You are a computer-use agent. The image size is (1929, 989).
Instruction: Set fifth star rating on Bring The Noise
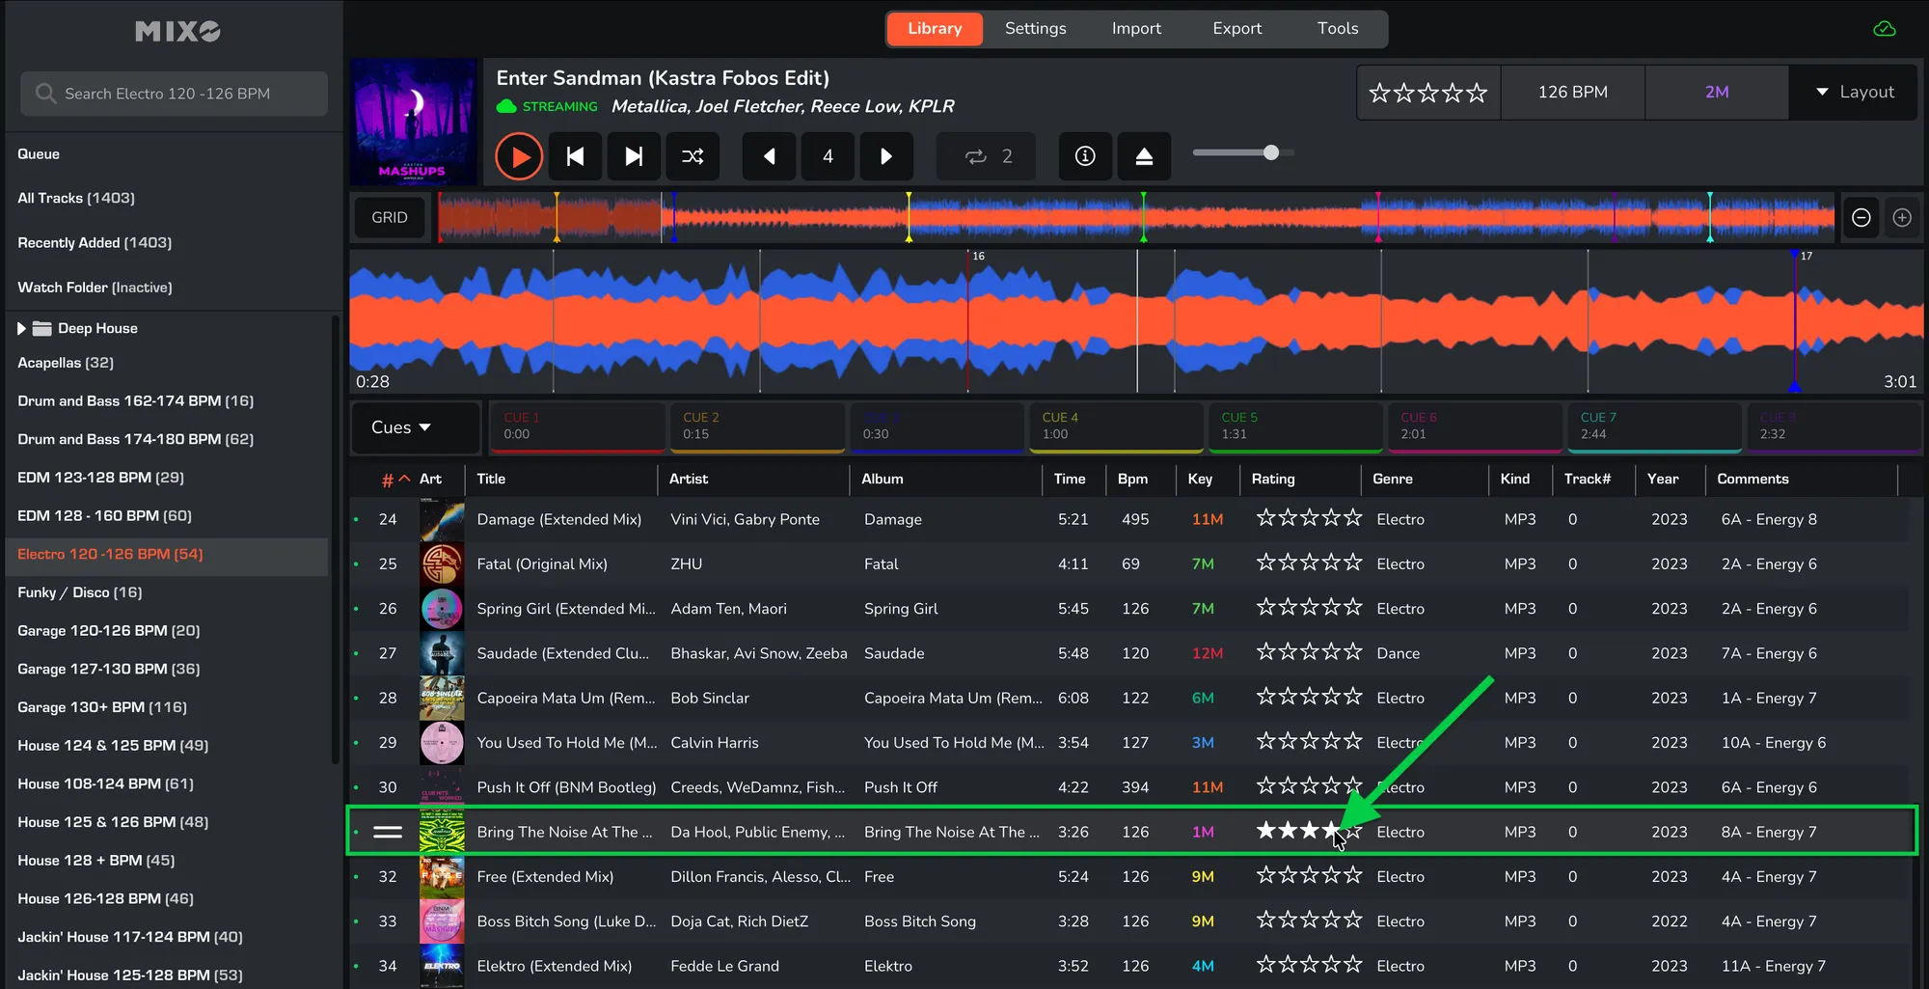pyautogui.click(x=1354, y=831)
